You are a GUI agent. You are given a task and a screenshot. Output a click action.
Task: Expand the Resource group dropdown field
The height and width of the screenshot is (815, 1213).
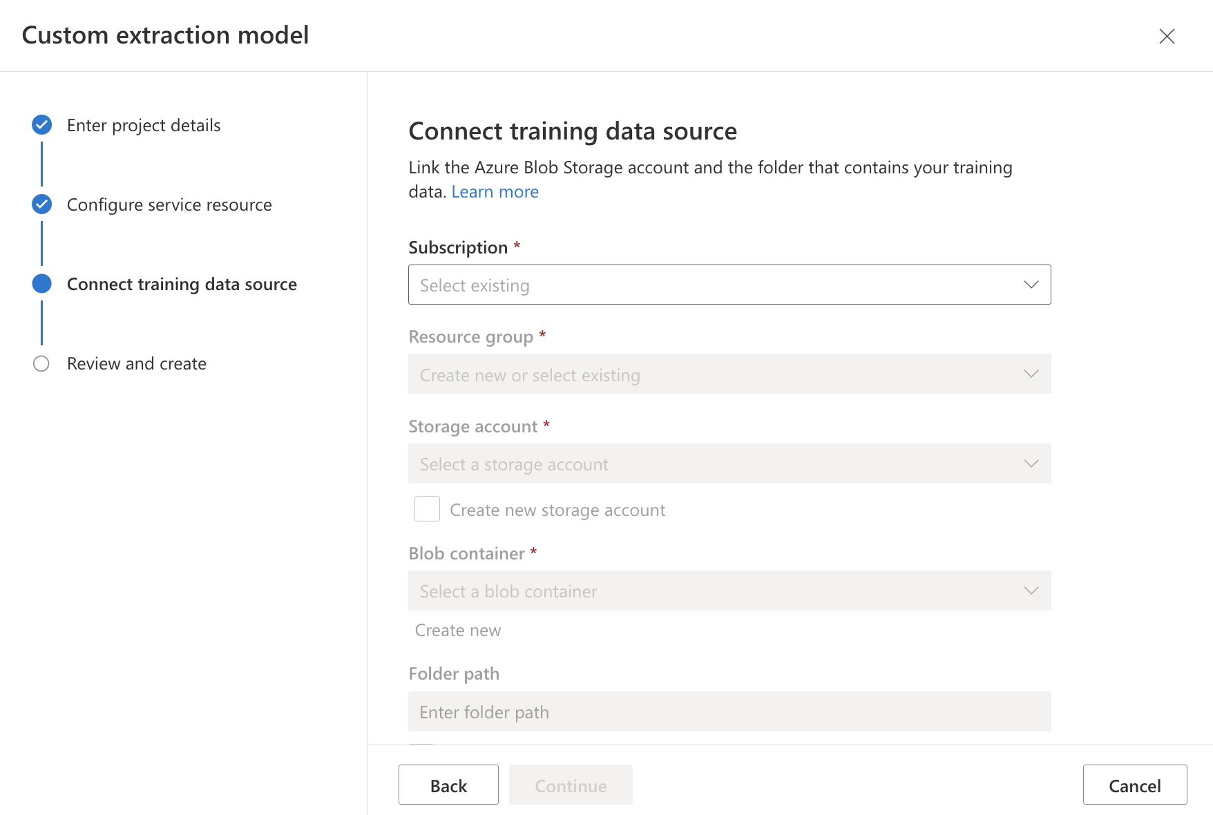pos(718,374)
